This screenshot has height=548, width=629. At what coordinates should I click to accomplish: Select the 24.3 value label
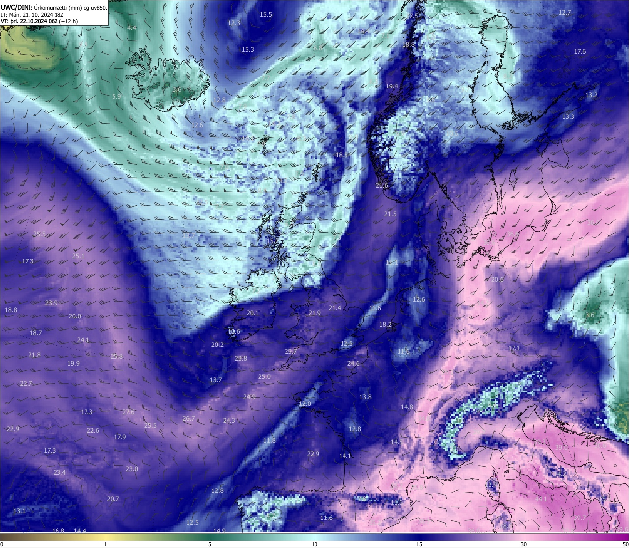click(x=229, y=420)
